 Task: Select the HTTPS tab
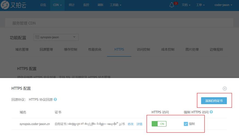click(x=119, y=50)
